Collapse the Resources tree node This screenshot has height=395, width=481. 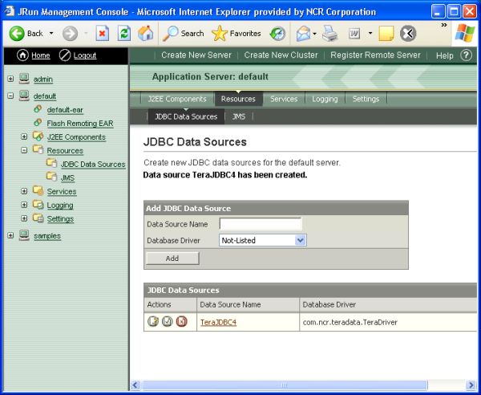pos(24,150)
